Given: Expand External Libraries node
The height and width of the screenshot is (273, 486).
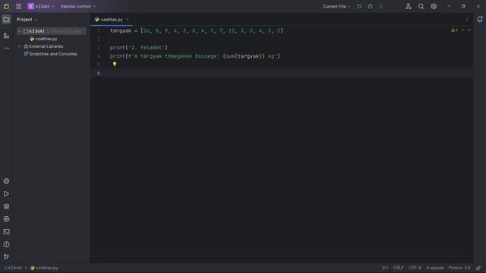Looking at the screenshot, I should (19, 46).
